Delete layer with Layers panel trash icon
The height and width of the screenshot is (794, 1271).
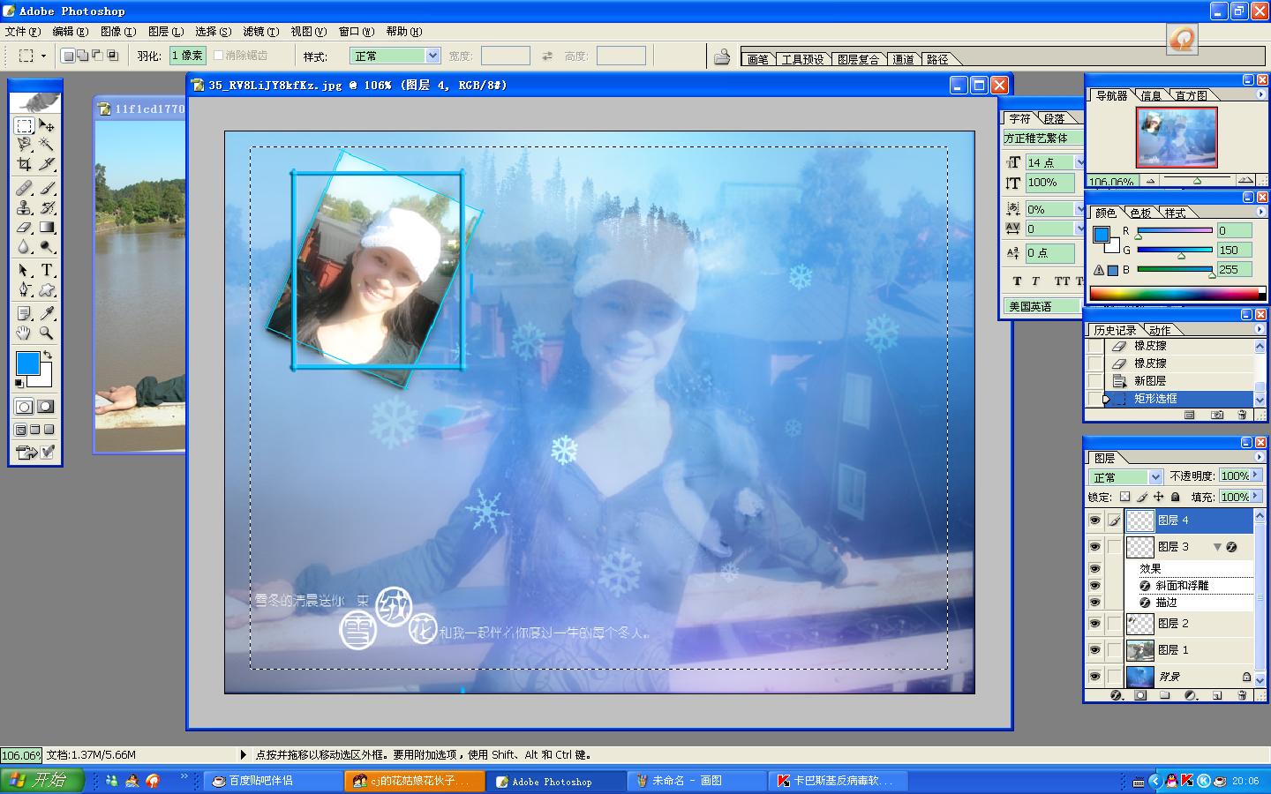pos(1242,695)
